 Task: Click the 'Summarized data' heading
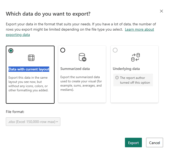75,69
